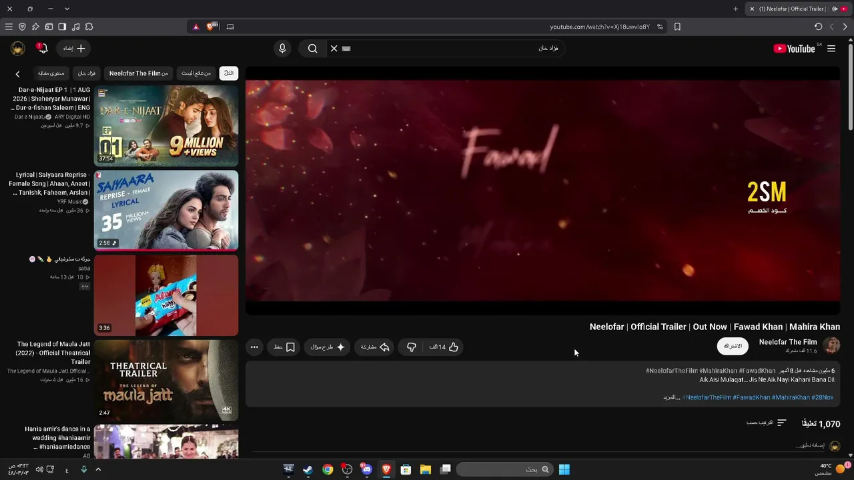The width and height of the screenshot is (854, 480).
Task: Open a new browser tab
Action: (735, 9)
